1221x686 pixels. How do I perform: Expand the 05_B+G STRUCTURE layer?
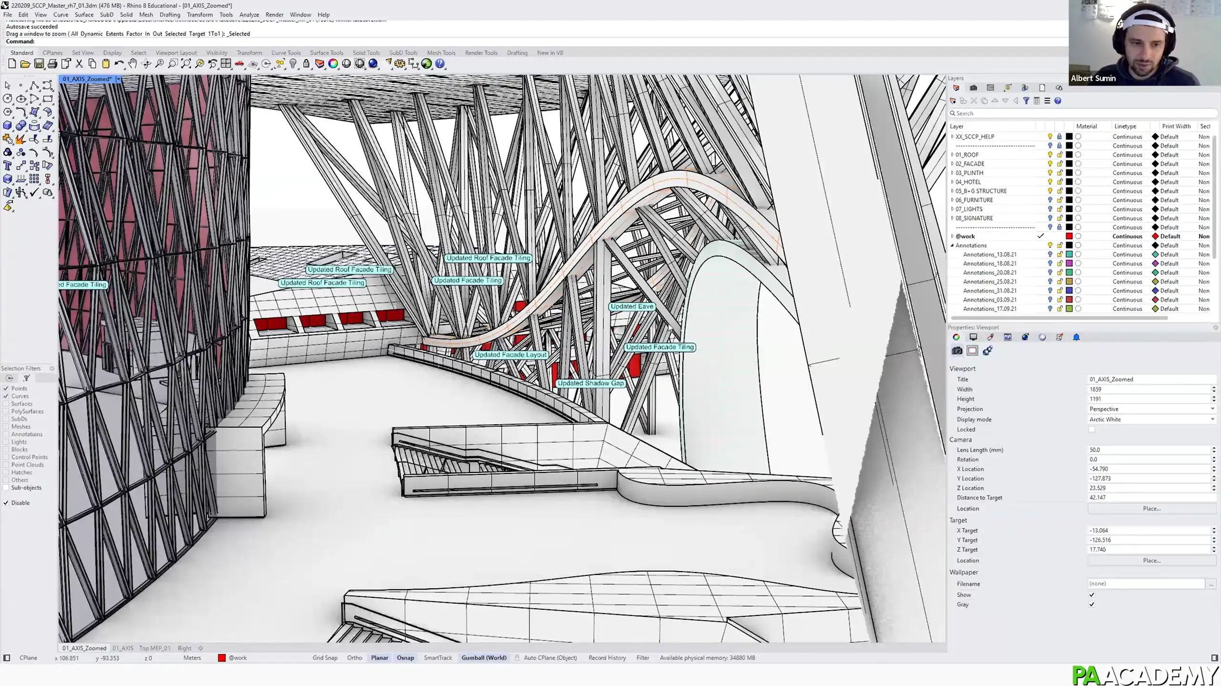[x=952, y=191]
